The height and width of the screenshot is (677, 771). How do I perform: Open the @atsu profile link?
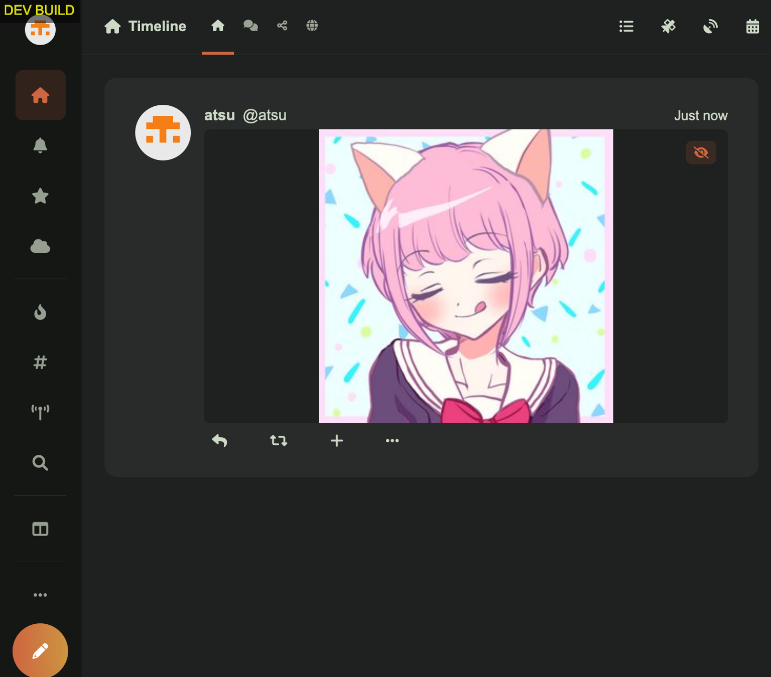(x=265, y=115)
